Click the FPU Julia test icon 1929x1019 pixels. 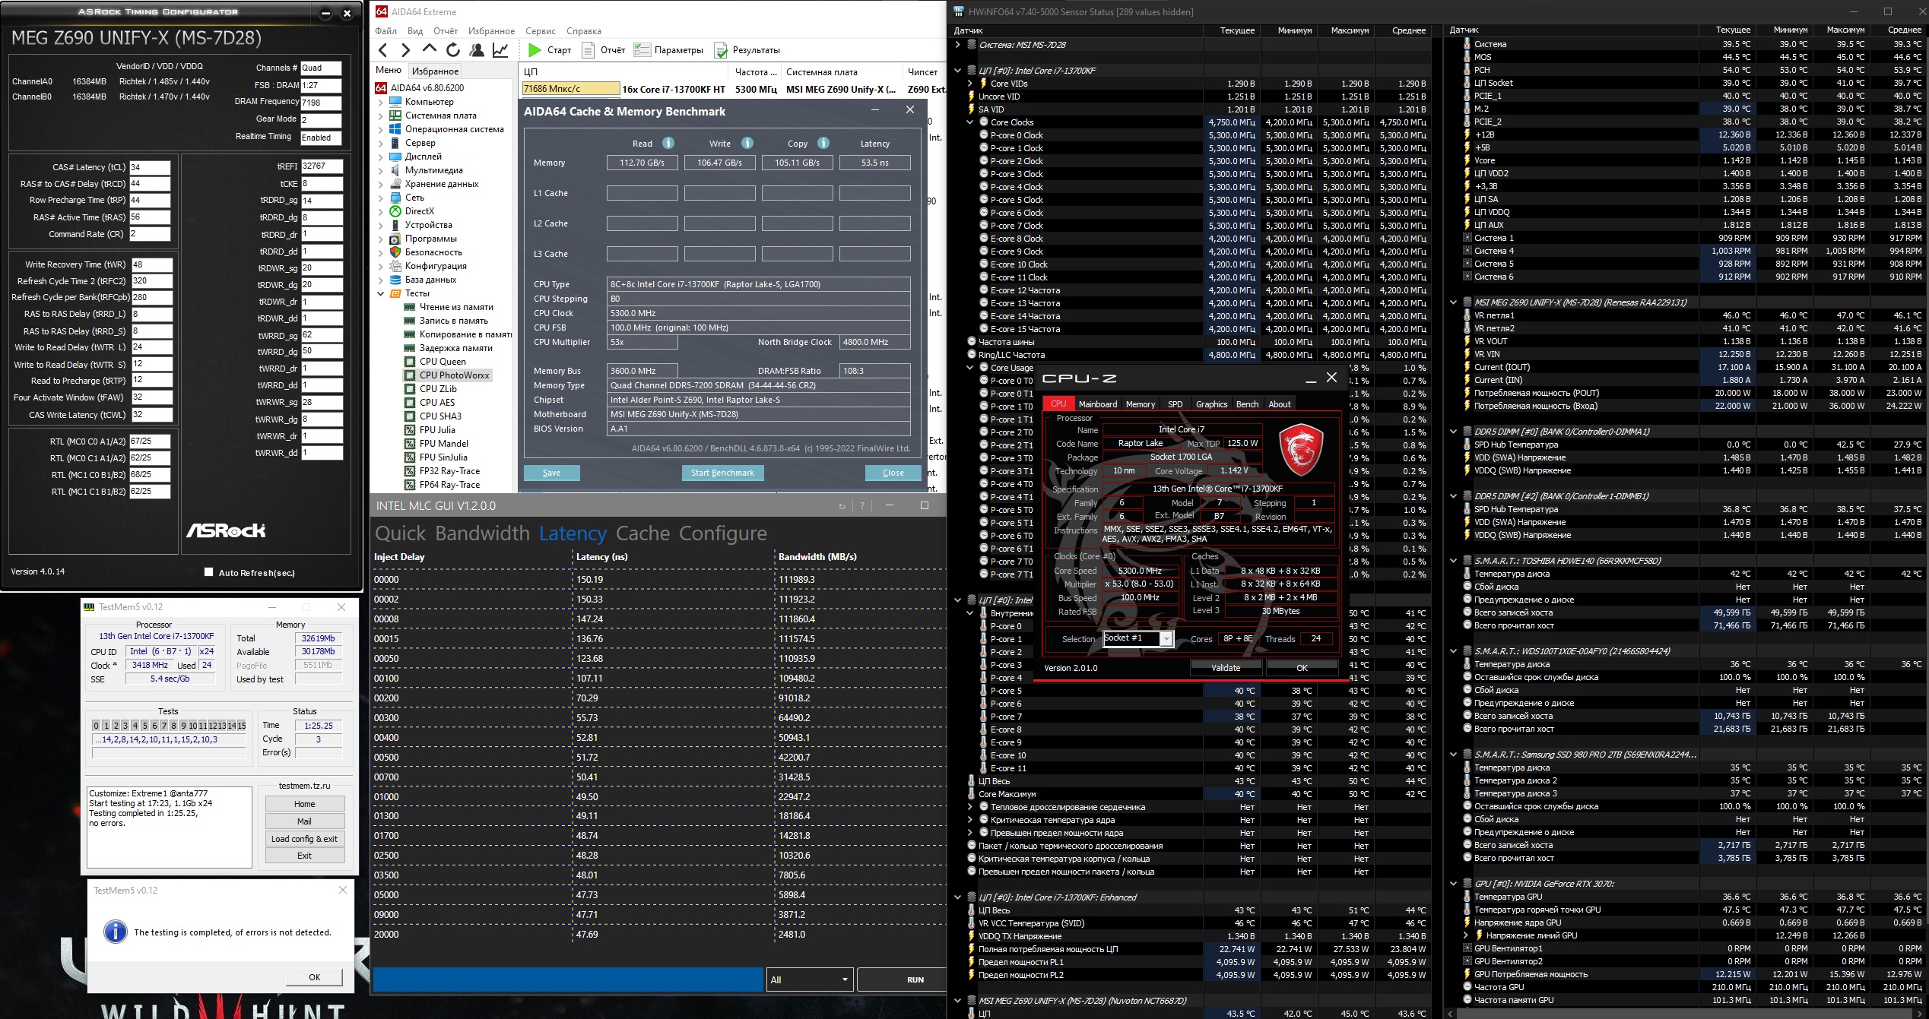[410, 430]
